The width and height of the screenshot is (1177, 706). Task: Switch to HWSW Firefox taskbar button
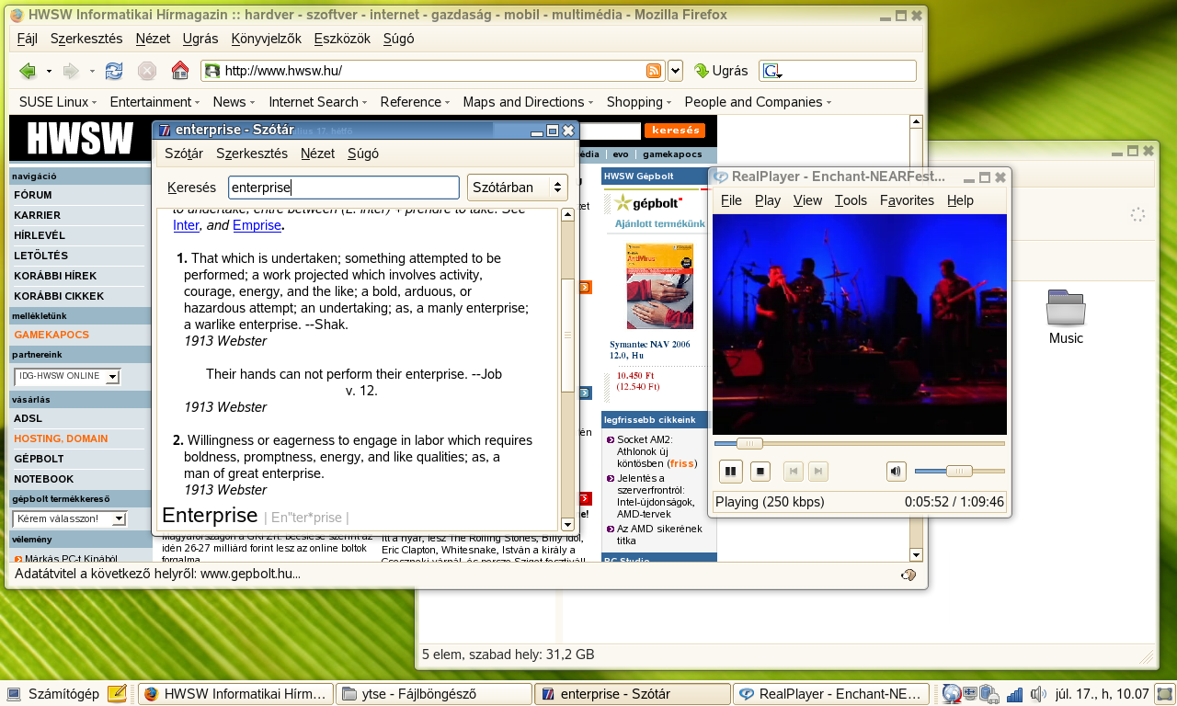click(x=234, y=694)
